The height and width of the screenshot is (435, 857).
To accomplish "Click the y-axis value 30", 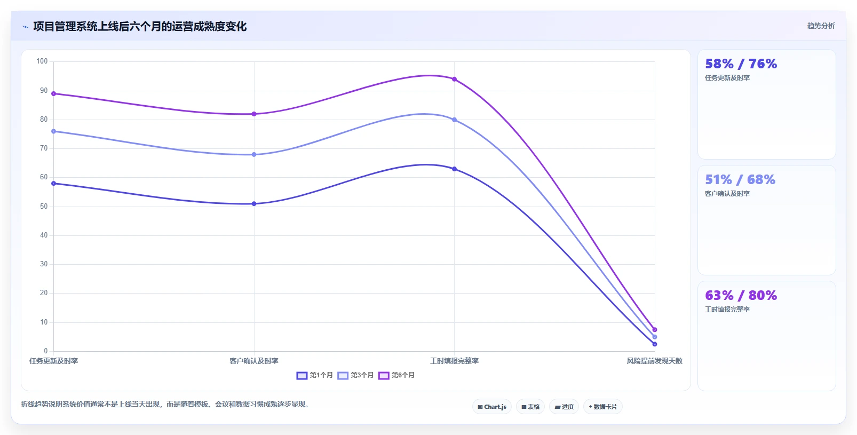I will point(44,264).
